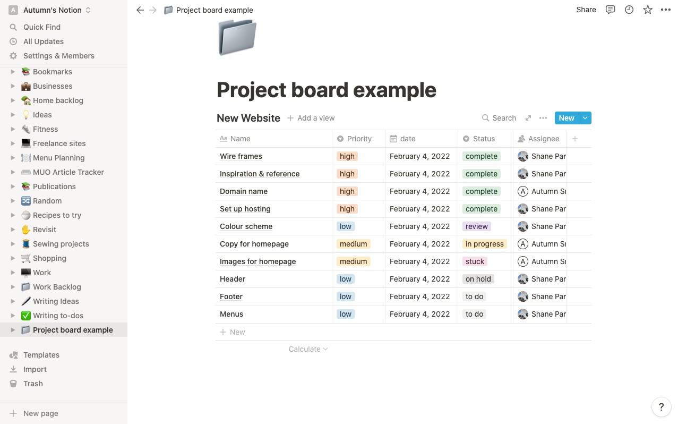The height and width of the screenshot is (424, 678).
Task: Open the New button dropdown arrow
Action: pos(585,118)
